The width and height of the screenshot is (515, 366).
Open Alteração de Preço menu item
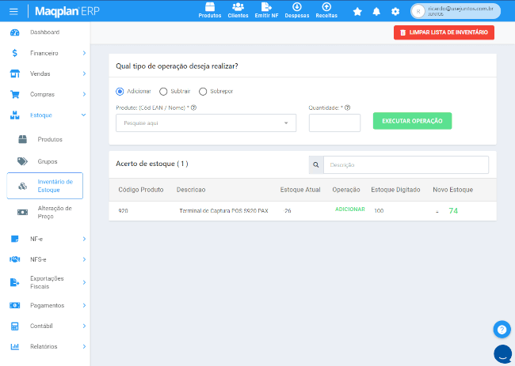click(55, 213)
